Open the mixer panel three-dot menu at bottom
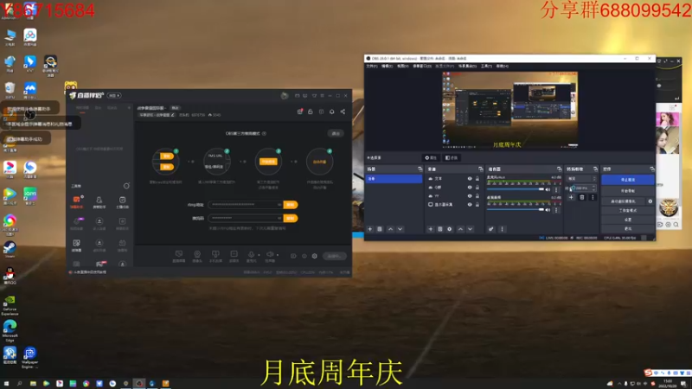692x389 pixels. pyautogui.click(x=502, y=229)
